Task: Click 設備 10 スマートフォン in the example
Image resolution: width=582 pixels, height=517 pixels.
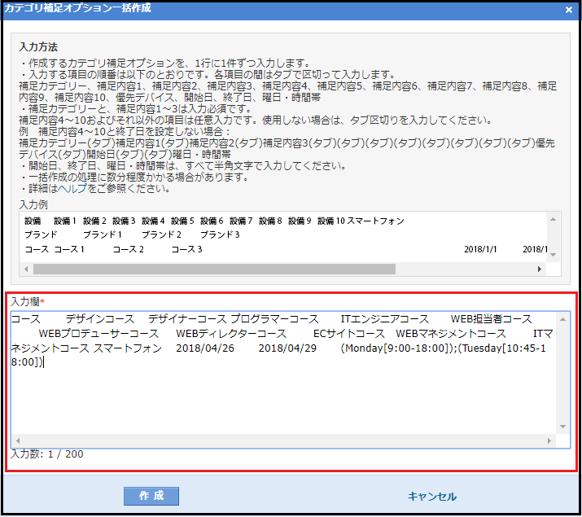Action: tap(361, 221)
